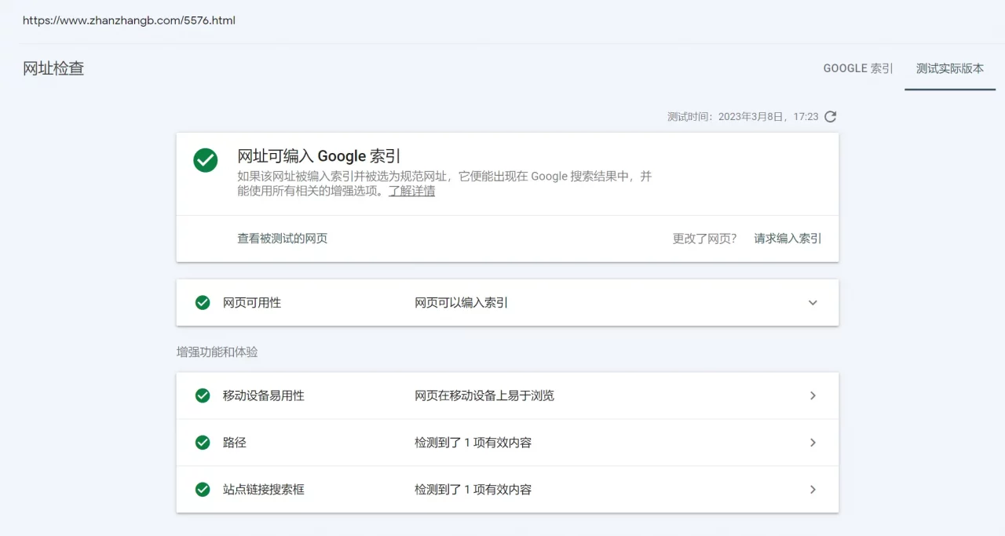Image resolution: width=1005 pixels, height=536 pixels.
Task: Click the green check icon next to 路径
Action: coord(203,443)
